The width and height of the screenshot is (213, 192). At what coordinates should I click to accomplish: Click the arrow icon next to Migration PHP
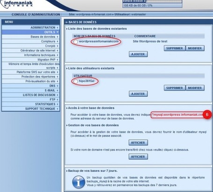point(58,60)
